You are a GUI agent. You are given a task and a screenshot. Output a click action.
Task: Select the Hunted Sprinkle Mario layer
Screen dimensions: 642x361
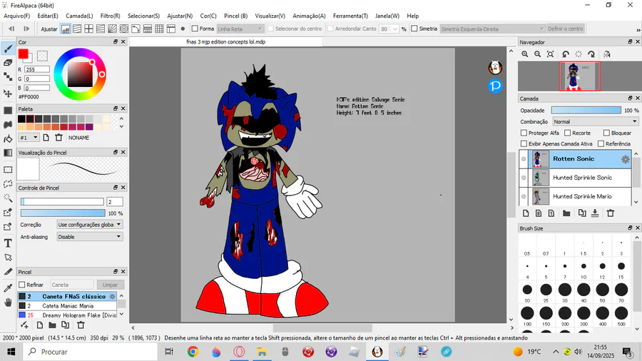pos(581,196)
